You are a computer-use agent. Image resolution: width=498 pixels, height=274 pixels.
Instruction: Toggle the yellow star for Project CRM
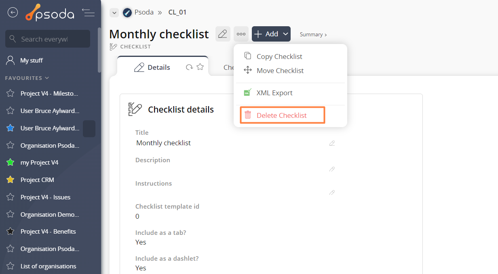pyautogui.click(x=11, y=180)
